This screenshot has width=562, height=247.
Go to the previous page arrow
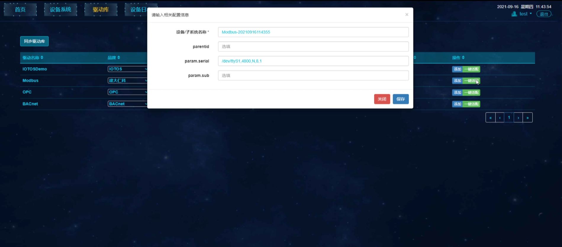pos(500,117)
